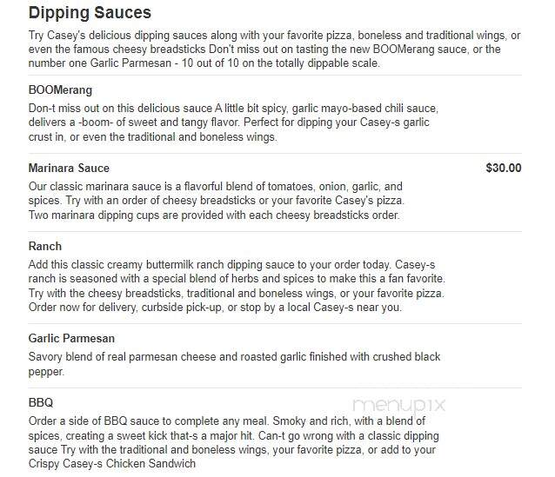Click the 'garlic mayo-based chili sauce' phrase
The width and height of the screenshot is (555, 477).
364,109
